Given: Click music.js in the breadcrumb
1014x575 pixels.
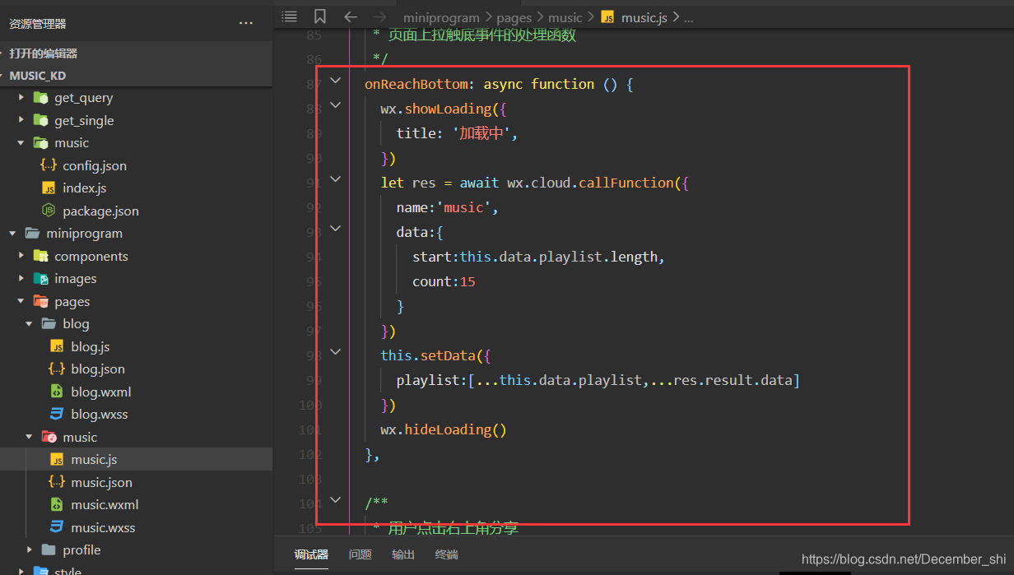Looking at the screenshot, I should (x=644, y=17).
